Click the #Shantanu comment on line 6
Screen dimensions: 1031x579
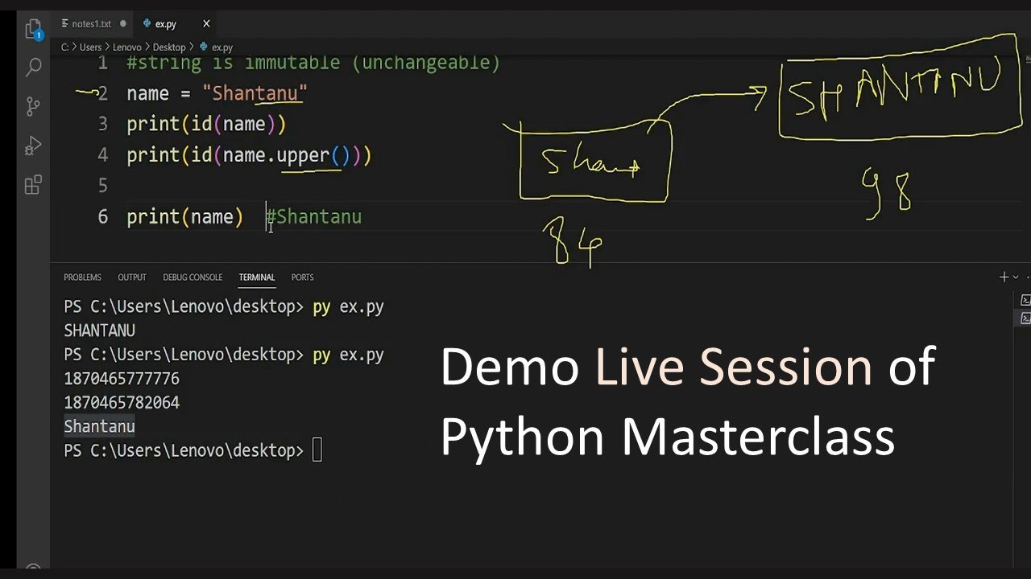314,217
